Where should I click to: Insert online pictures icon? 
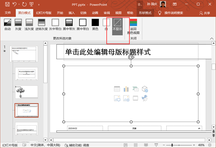tap(127, 98)
